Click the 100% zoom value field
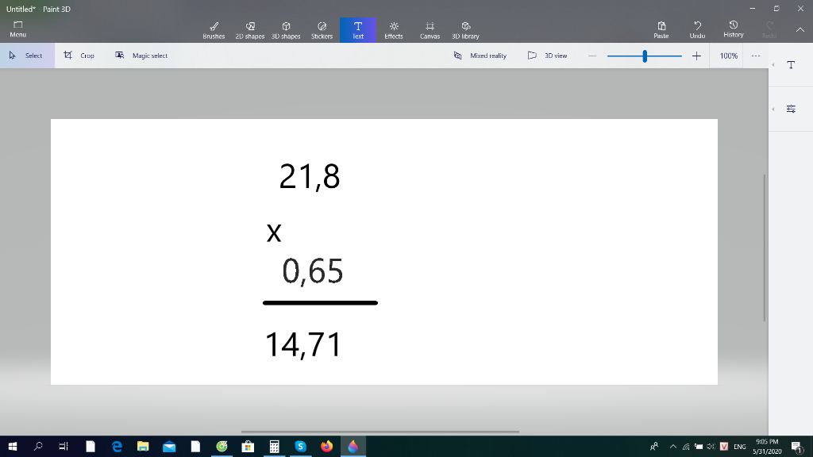 729,56
